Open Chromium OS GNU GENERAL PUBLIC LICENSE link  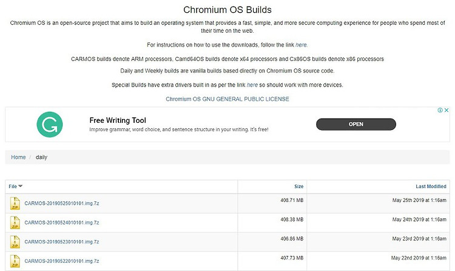point(227,99)
